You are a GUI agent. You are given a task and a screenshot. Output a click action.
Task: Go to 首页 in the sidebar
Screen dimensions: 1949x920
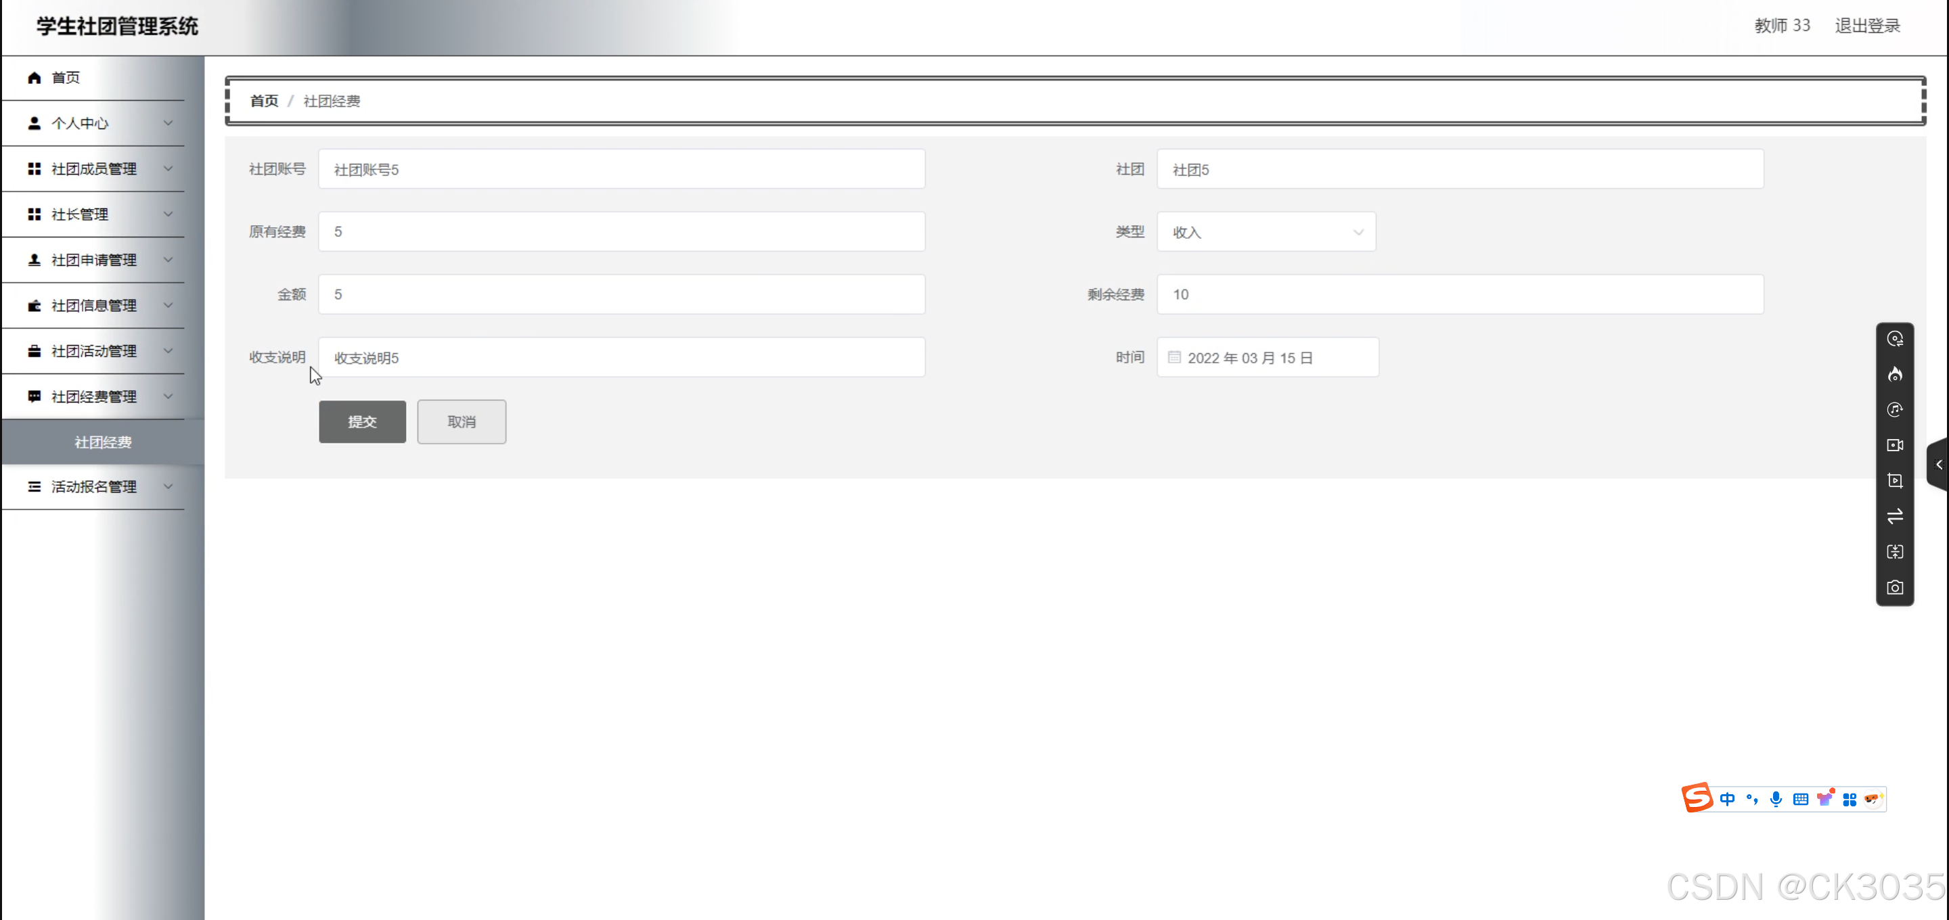65,77
